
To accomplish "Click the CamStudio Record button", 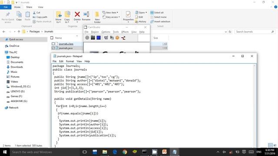I will [x=87, y=38].
